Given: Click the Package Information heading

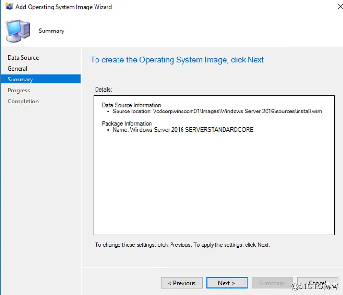Looking at the screenshot, I should point(127,123).
